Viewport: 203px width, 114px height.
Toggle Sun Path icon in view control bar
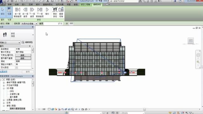pyautogui.click(x=56, y=109)
